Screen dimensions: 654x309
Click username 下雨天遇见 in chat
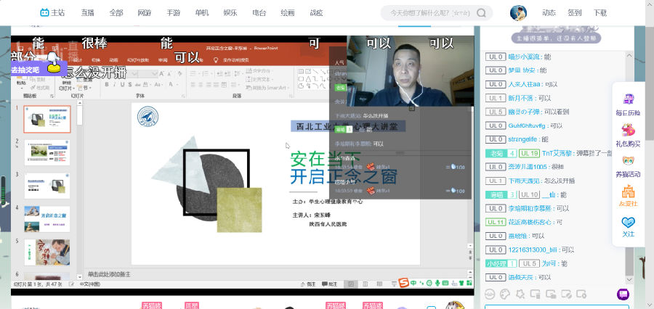click(x=524, y=181)
